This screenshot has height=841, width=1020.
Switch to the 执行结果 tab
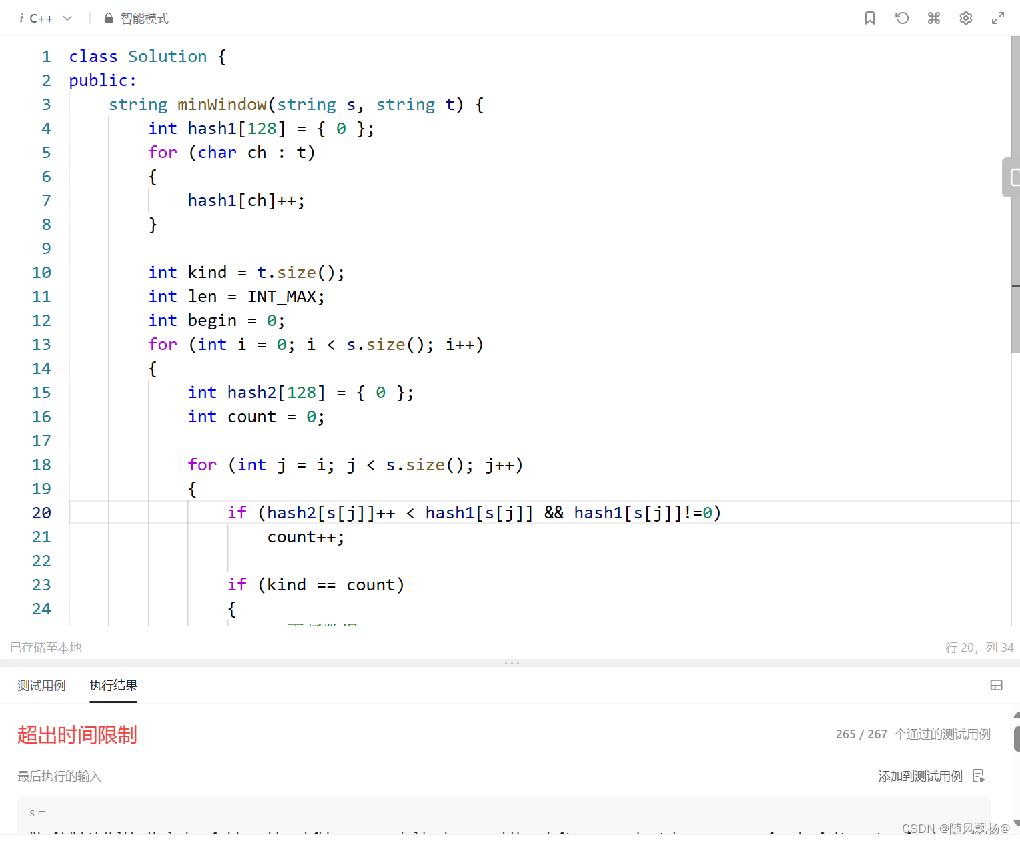[113, 686]
